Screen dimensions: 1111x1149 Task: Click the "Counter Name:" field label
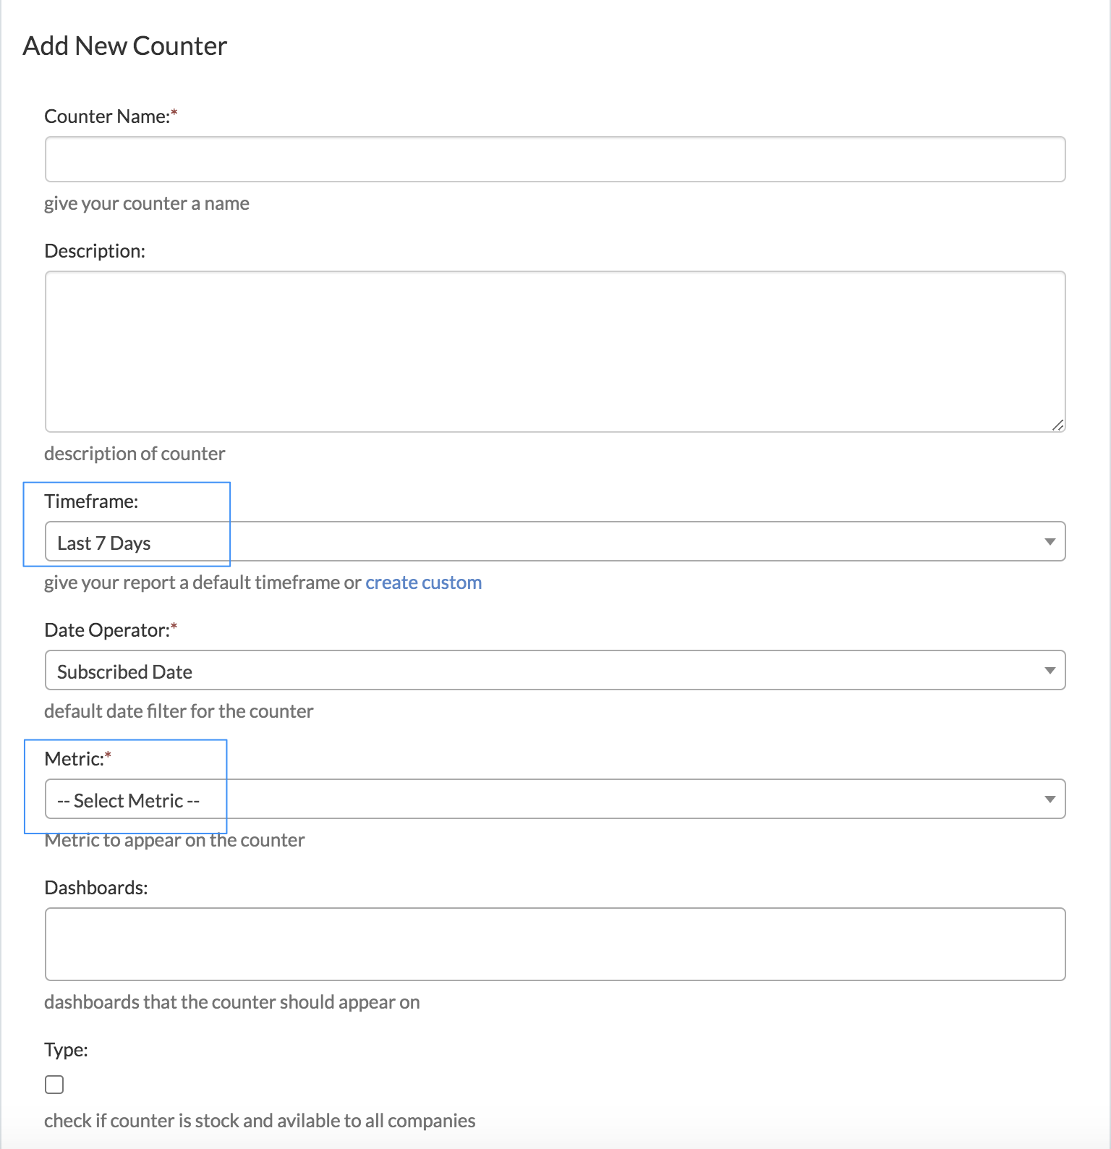107,116
